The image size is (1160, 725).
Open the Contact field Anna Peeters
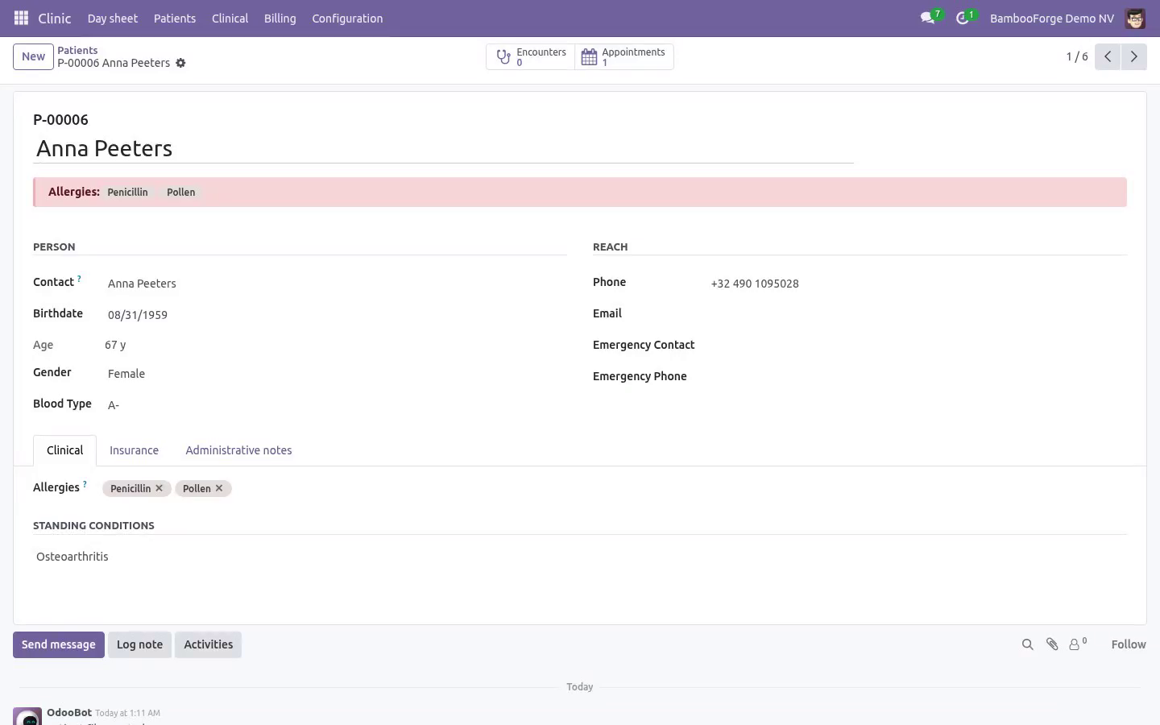pos(334,284)
